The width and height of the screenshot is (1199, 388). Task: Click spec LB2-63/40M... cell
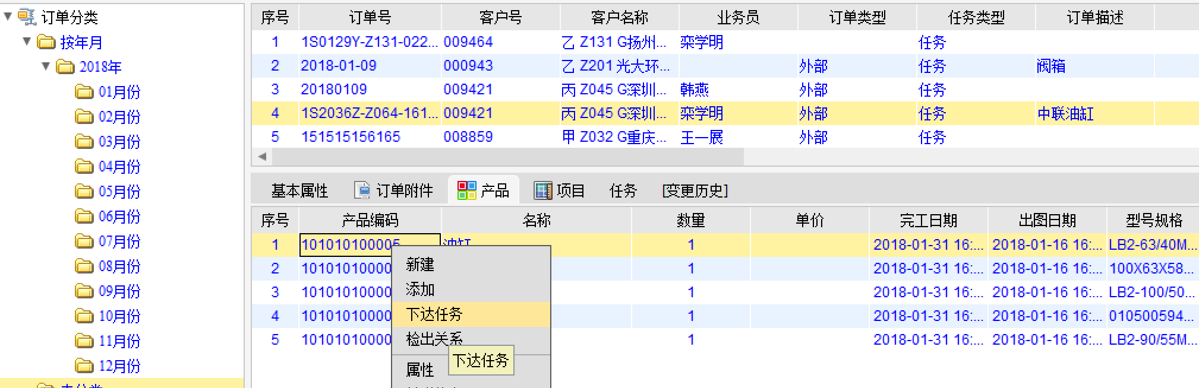coord(1153,244)
